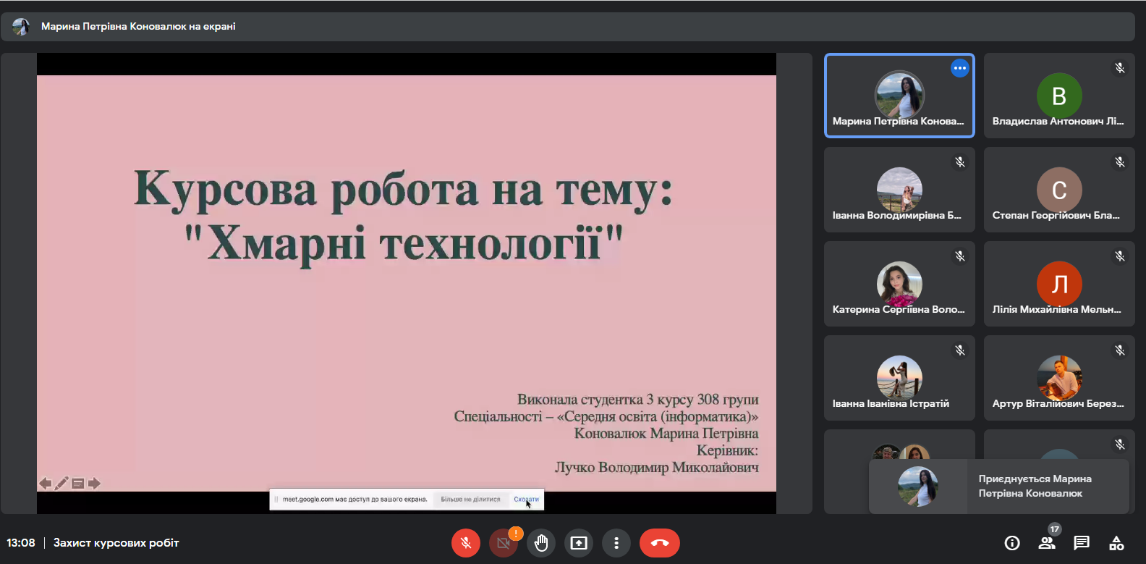Leave the call with red hang-up button
Viewport: 1146px width, 564px height.
660,543
